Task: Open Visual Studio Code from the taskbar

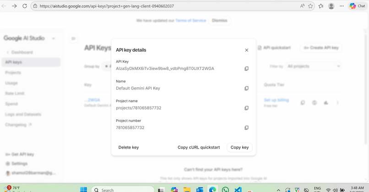Action: [238, 189]
